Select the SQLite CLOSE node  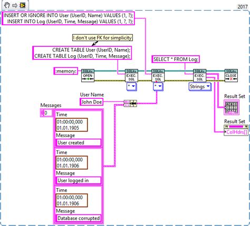pyautogui.click(x=231, y=76)
